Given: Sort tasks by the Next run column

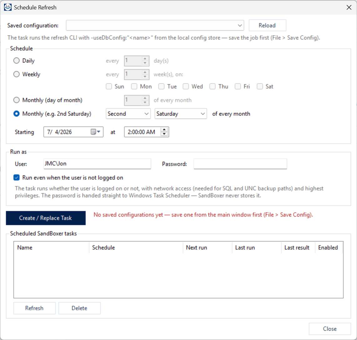Looking at the screenshot, I should pos(207,247).
